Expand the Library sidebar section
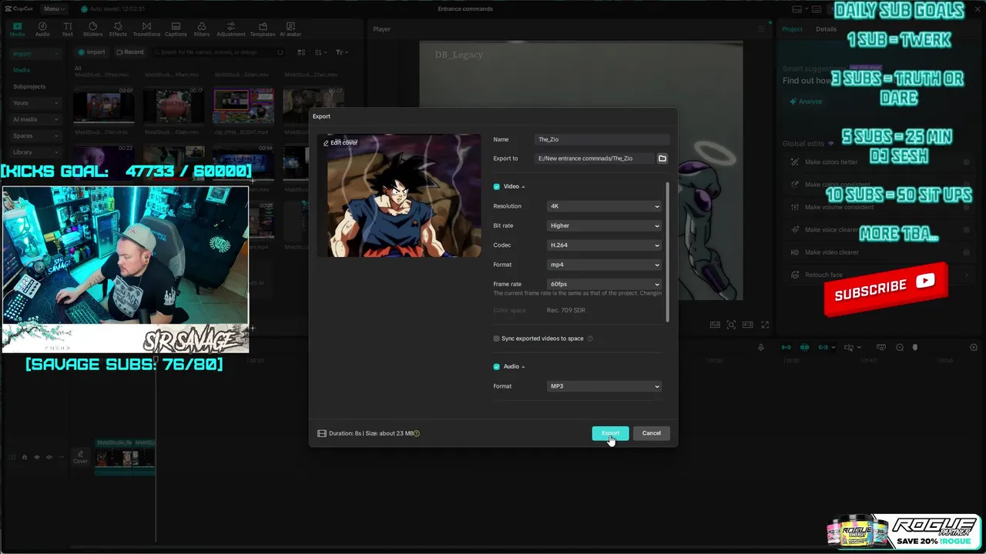This screenshot has height=554, width=986. point(36,152)
